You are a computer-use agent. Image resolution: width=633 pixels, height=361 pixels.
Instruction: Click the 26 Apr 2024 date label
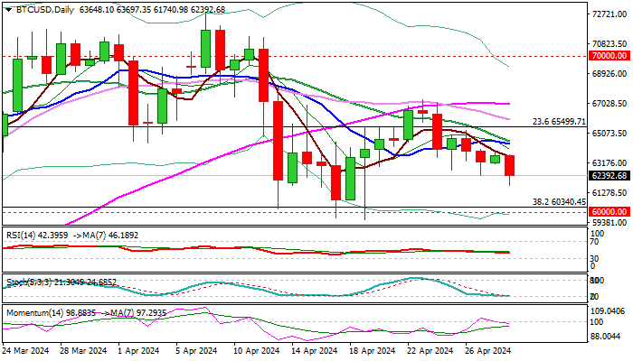coord(487,351)
